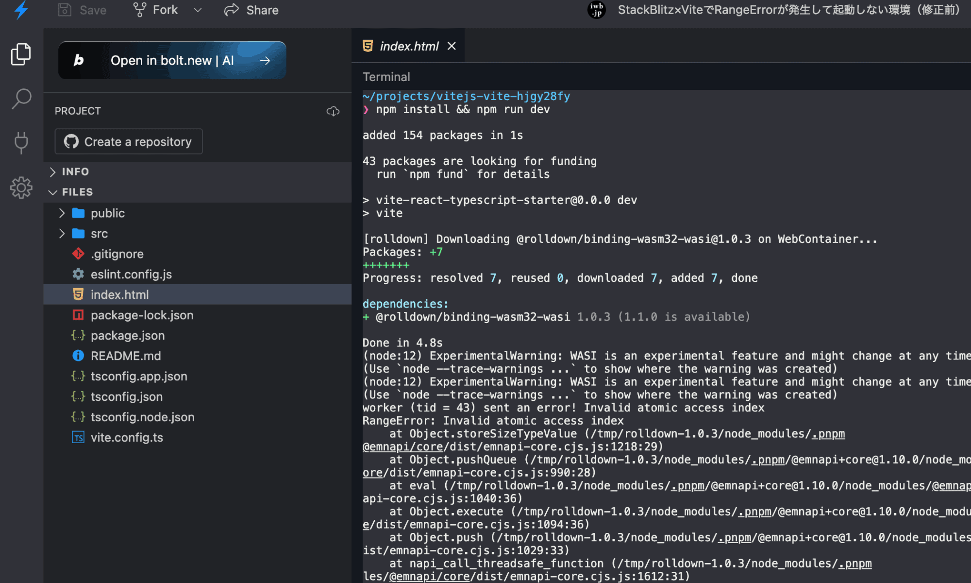Click the Share button
This screenshot has width=971, height=583.
point(251,10)
